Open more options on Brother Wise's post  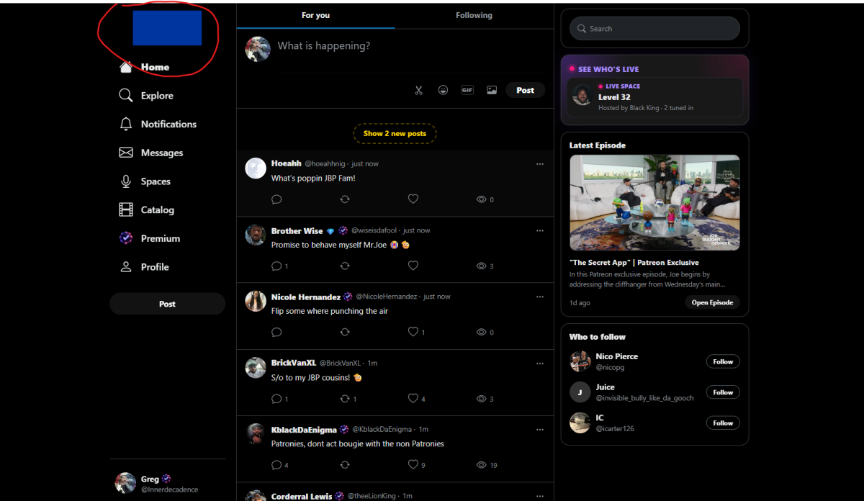(x=540, y=230)
